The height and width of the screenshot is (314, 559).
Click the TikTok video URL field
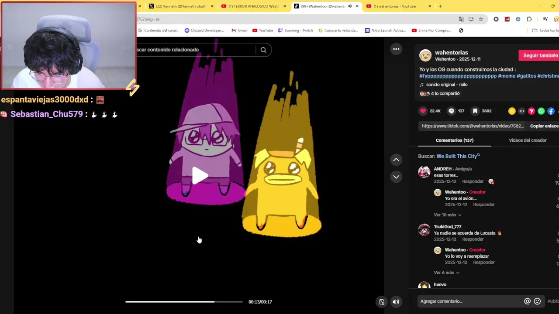[473, 126]
